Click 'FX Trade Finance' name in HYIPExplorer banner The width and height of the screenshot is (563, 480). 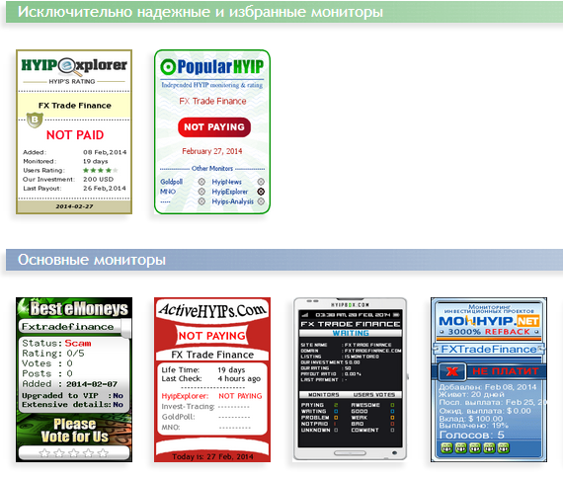click(75, 106)
